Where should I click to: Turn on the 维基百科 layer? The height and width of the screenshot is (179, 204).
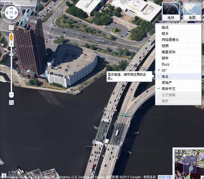178,52
